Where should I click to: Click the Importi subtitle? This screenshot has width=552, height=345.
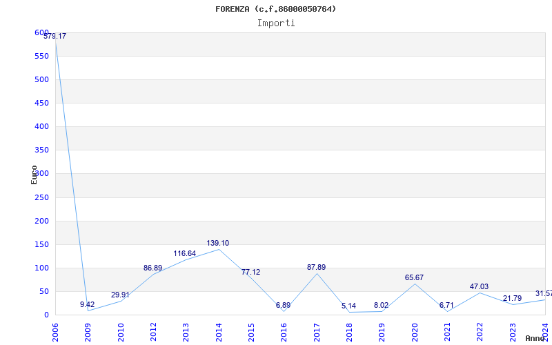coord(276,23)
